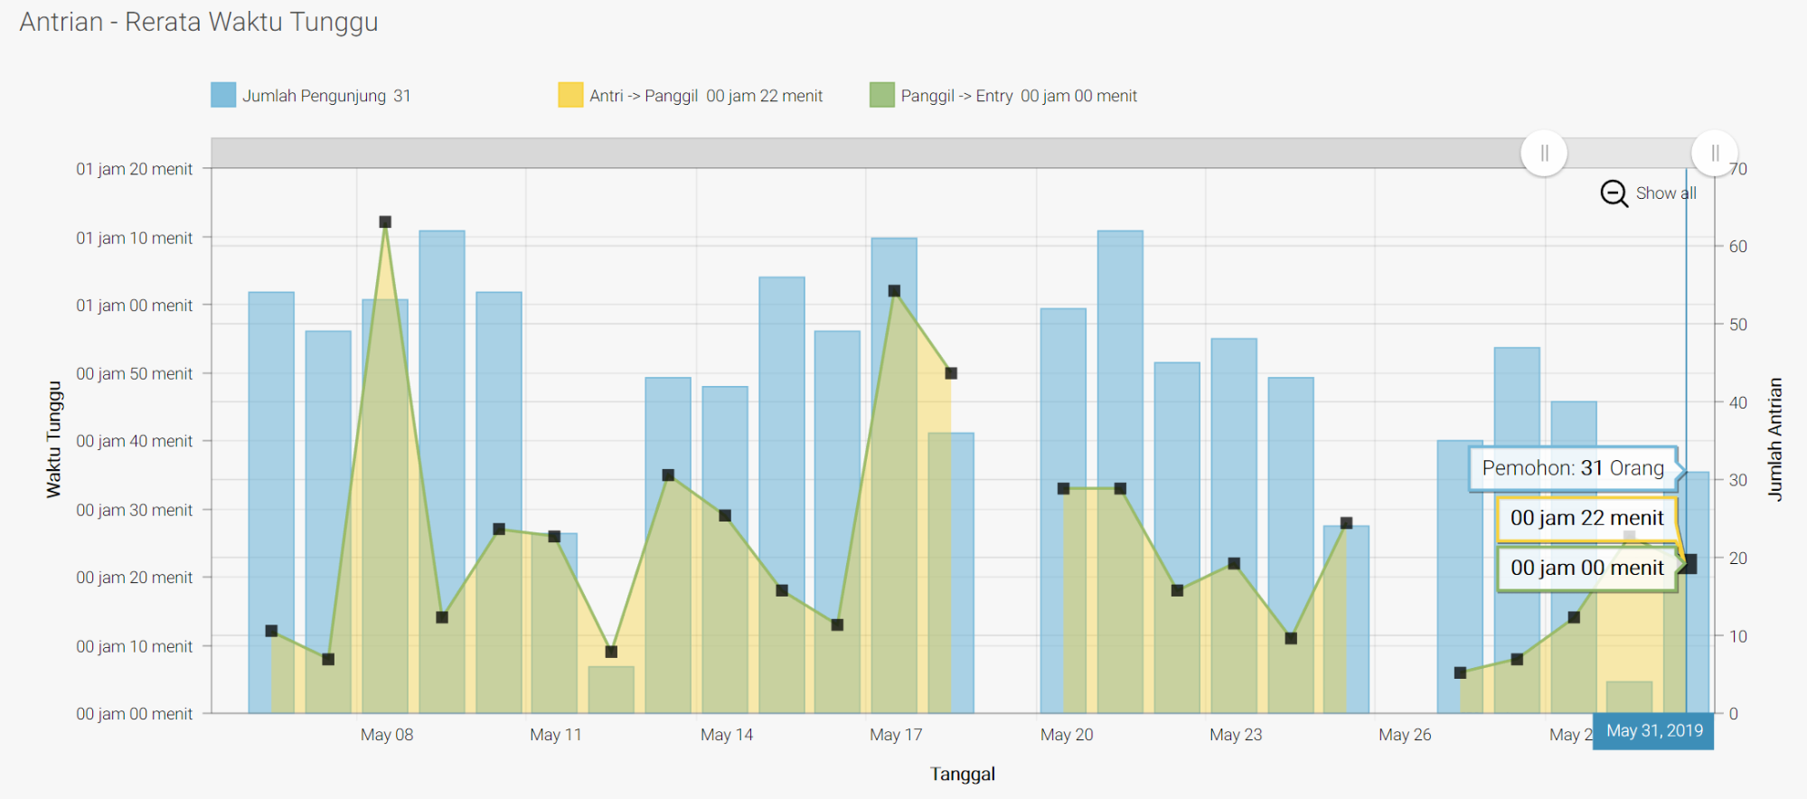
Task: Click the May 31, 2019 cursor date label
Action: 1653,730
